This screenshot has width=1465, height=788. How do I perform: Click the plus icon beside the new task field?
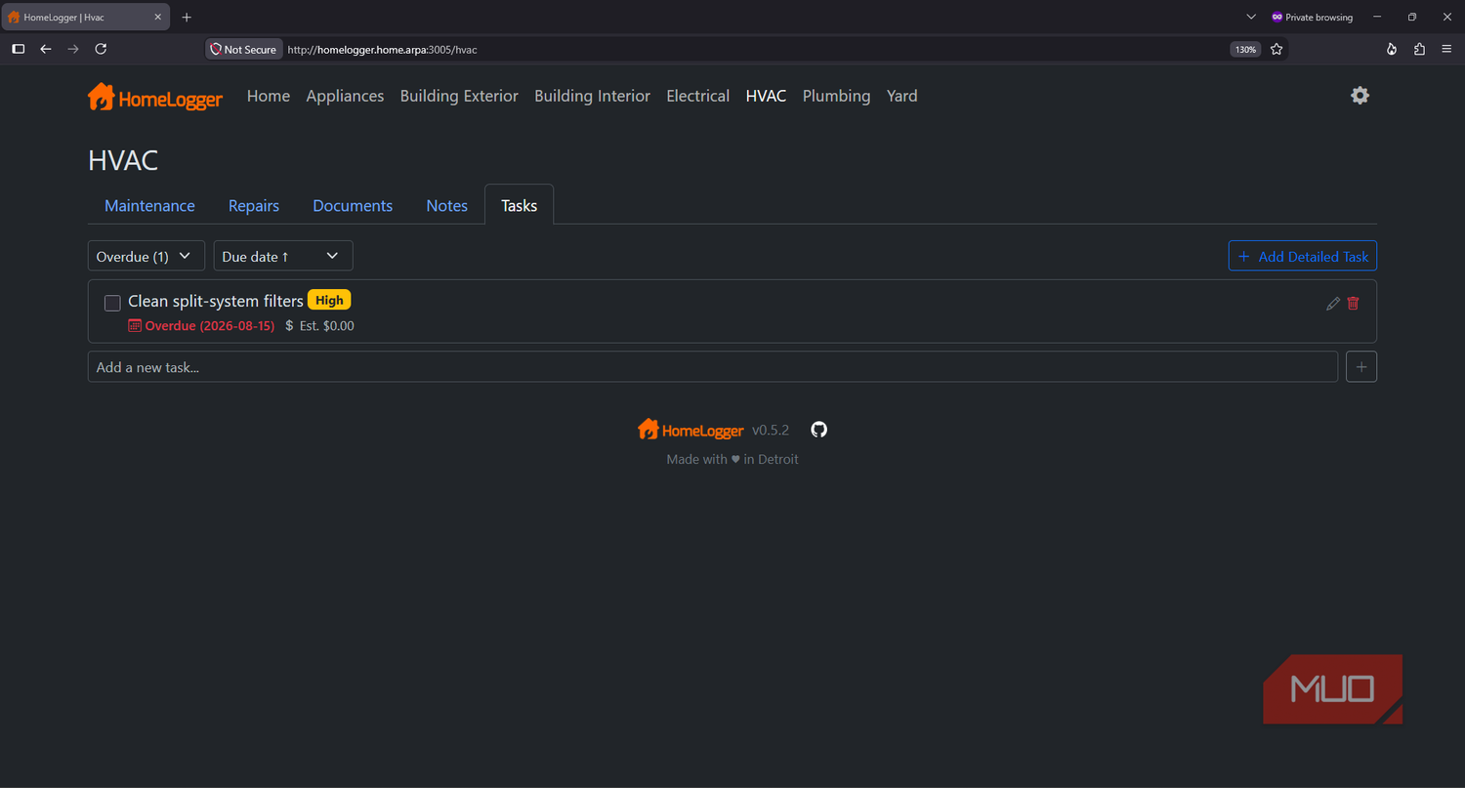[1361, 367]
